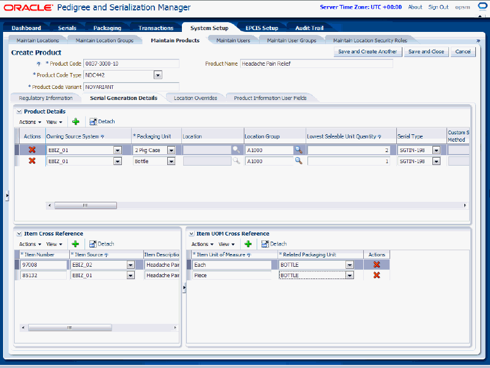Switch to the EPCIS Setup tab
The width and height of the screenshot is (490, 368).
pyautogui.click(x=262, y=28)
